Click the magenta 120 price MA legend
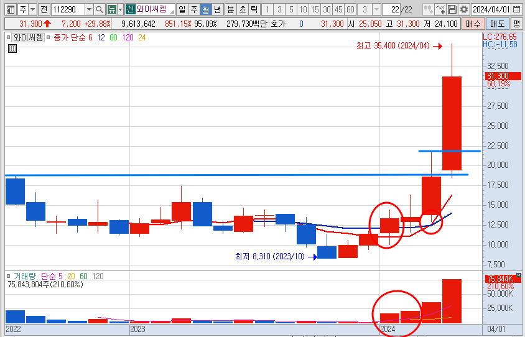Screen dimensions: 525x337 point(128,37)
